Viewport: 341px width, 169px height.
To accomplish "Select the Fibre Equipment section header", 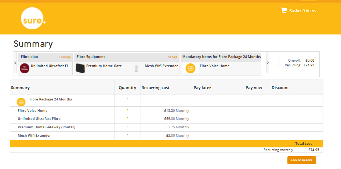I will click(91, 57).
